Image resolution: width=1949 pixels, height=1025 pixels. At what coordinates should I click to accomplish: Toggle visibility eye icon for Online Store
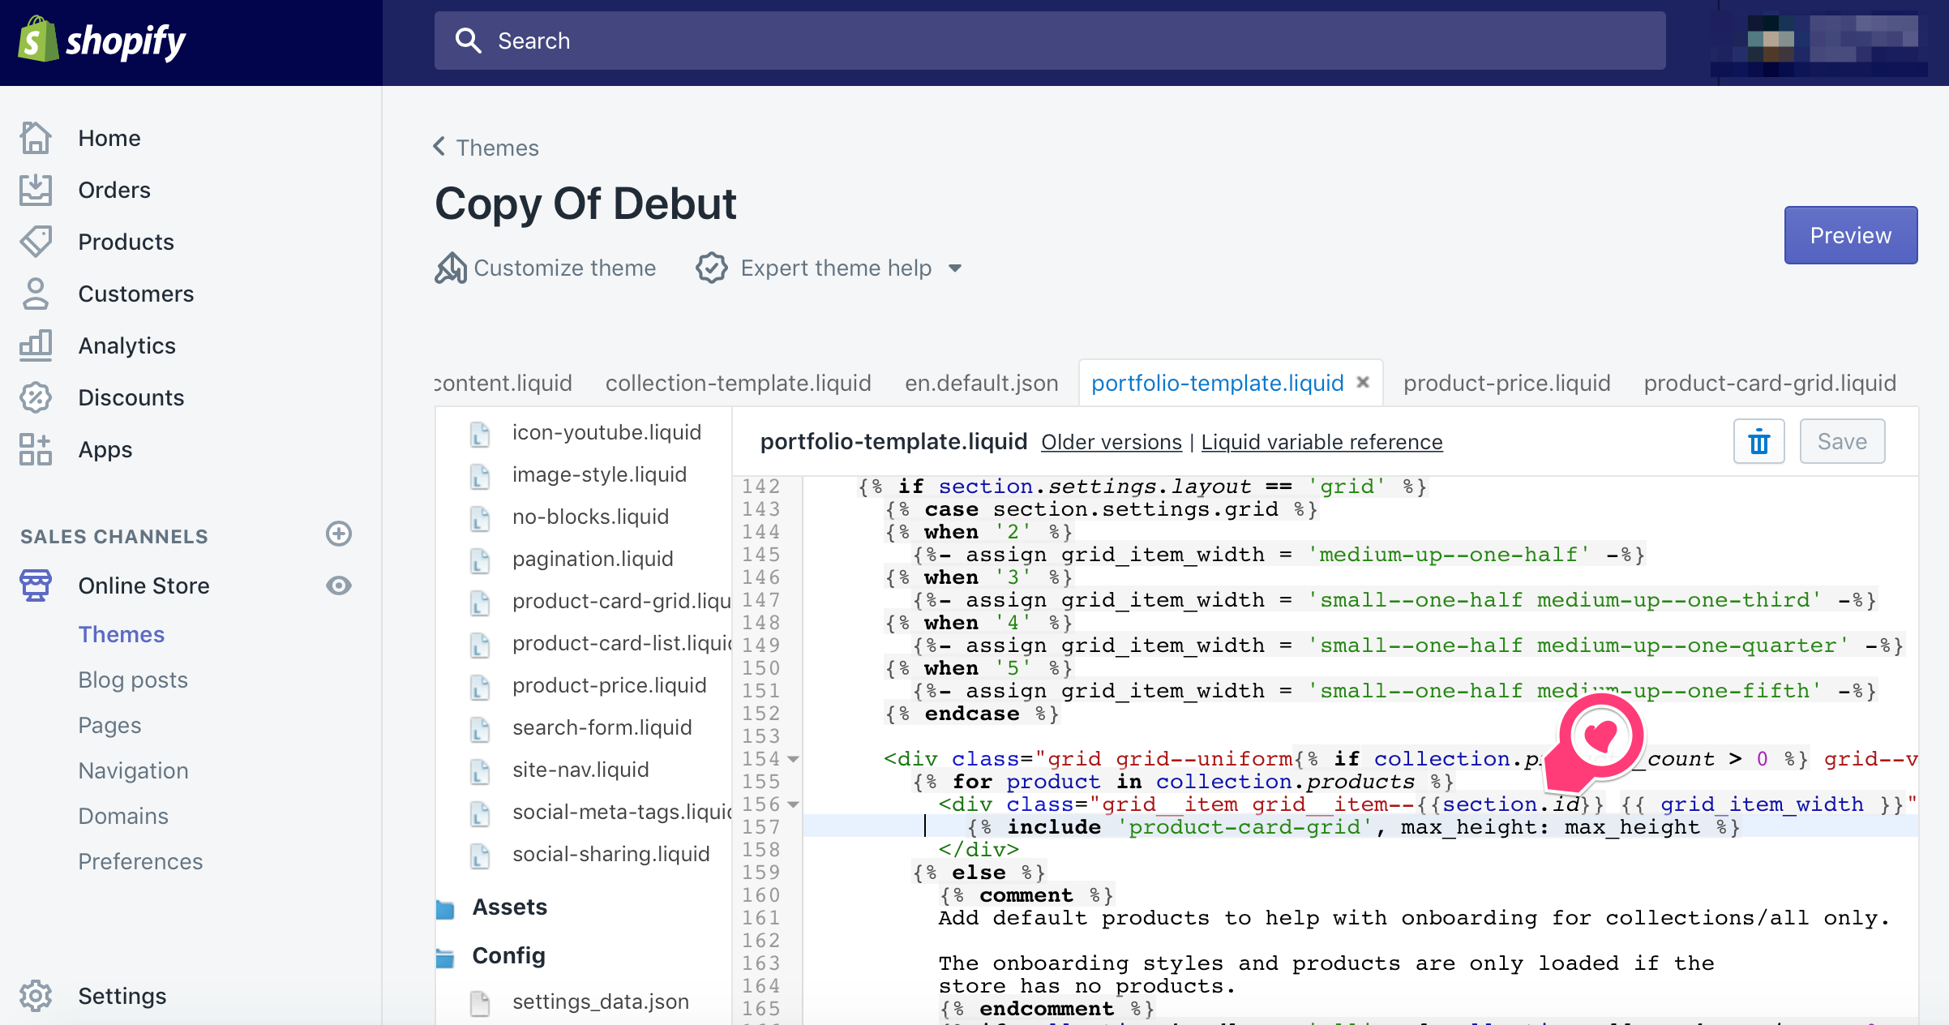(338, 586)
